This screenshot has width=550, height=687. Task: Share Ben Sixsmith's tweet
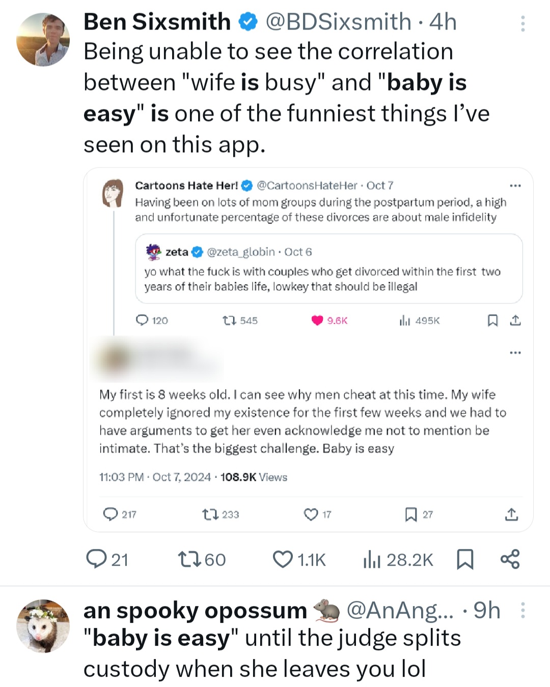click(x=510, y=559)
